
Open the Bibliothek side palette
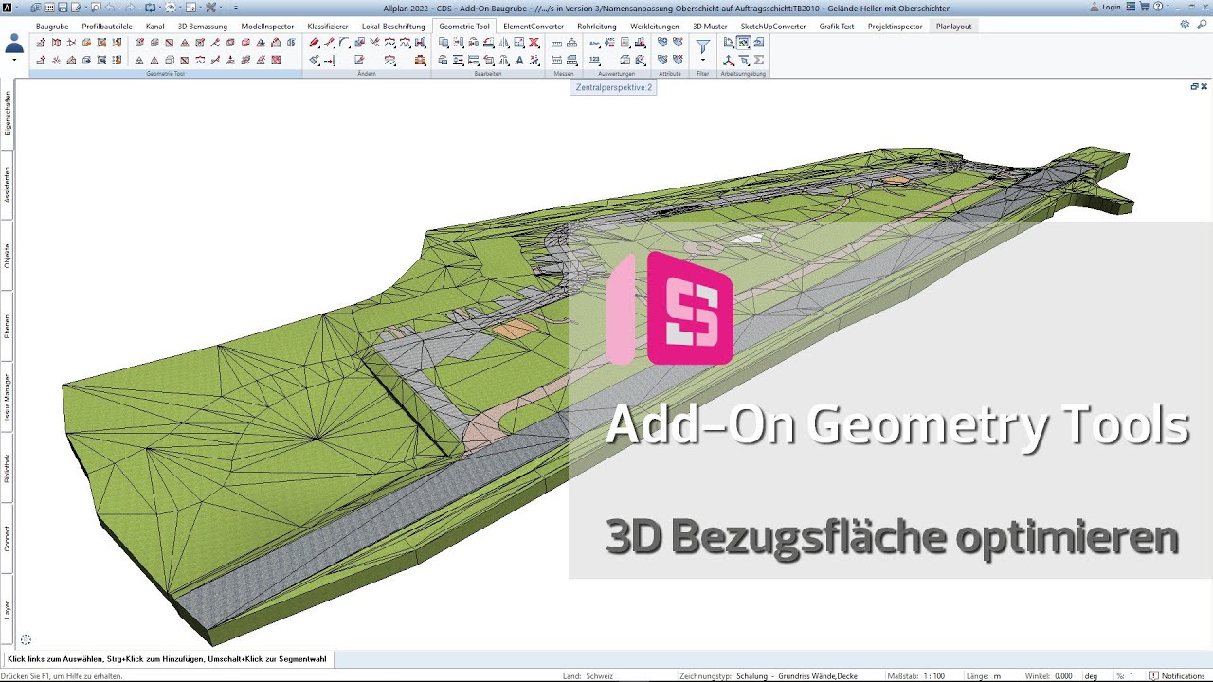pyautogui.click(x=8, y=468)
